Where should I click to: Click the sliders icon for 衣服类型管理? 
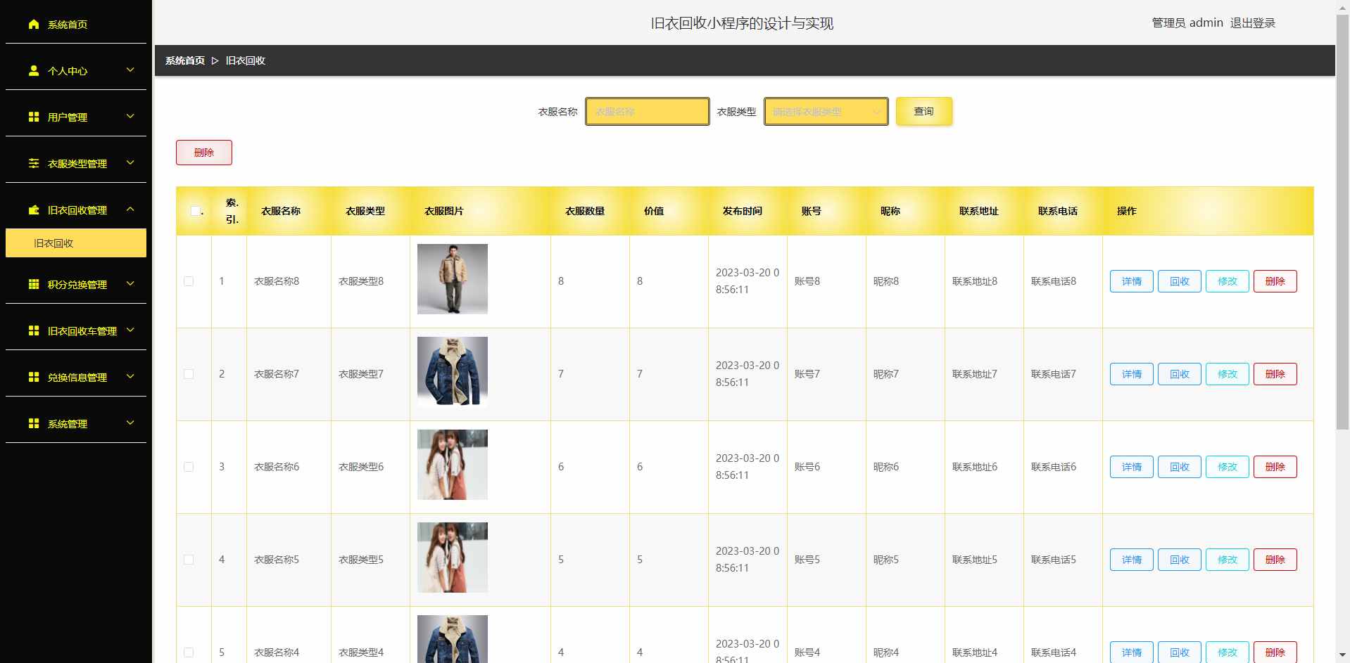coord(34,163)
